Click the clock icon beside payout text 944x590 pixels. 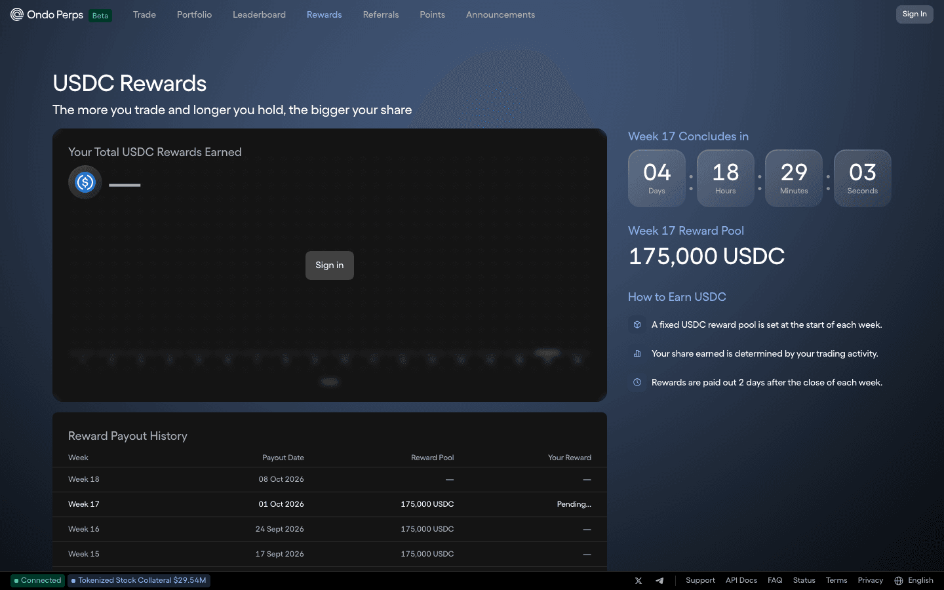637,382
